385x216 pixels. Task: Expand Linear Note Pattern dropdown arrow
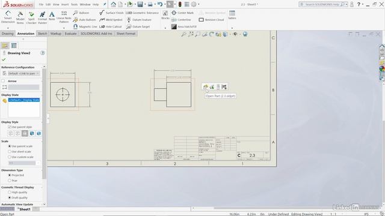(x=64, y=28)
